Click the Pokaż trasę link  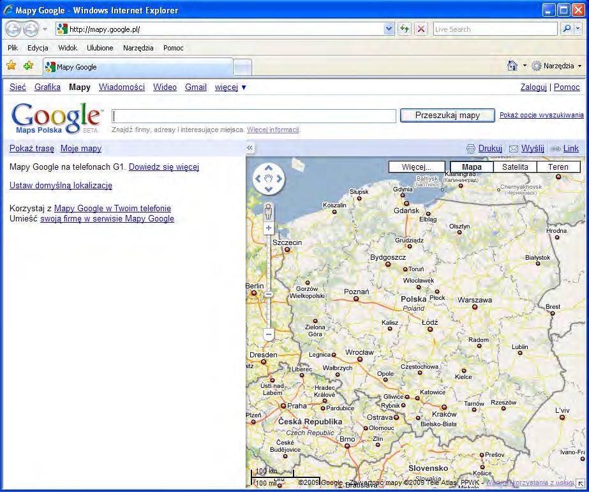click(31, 148)
